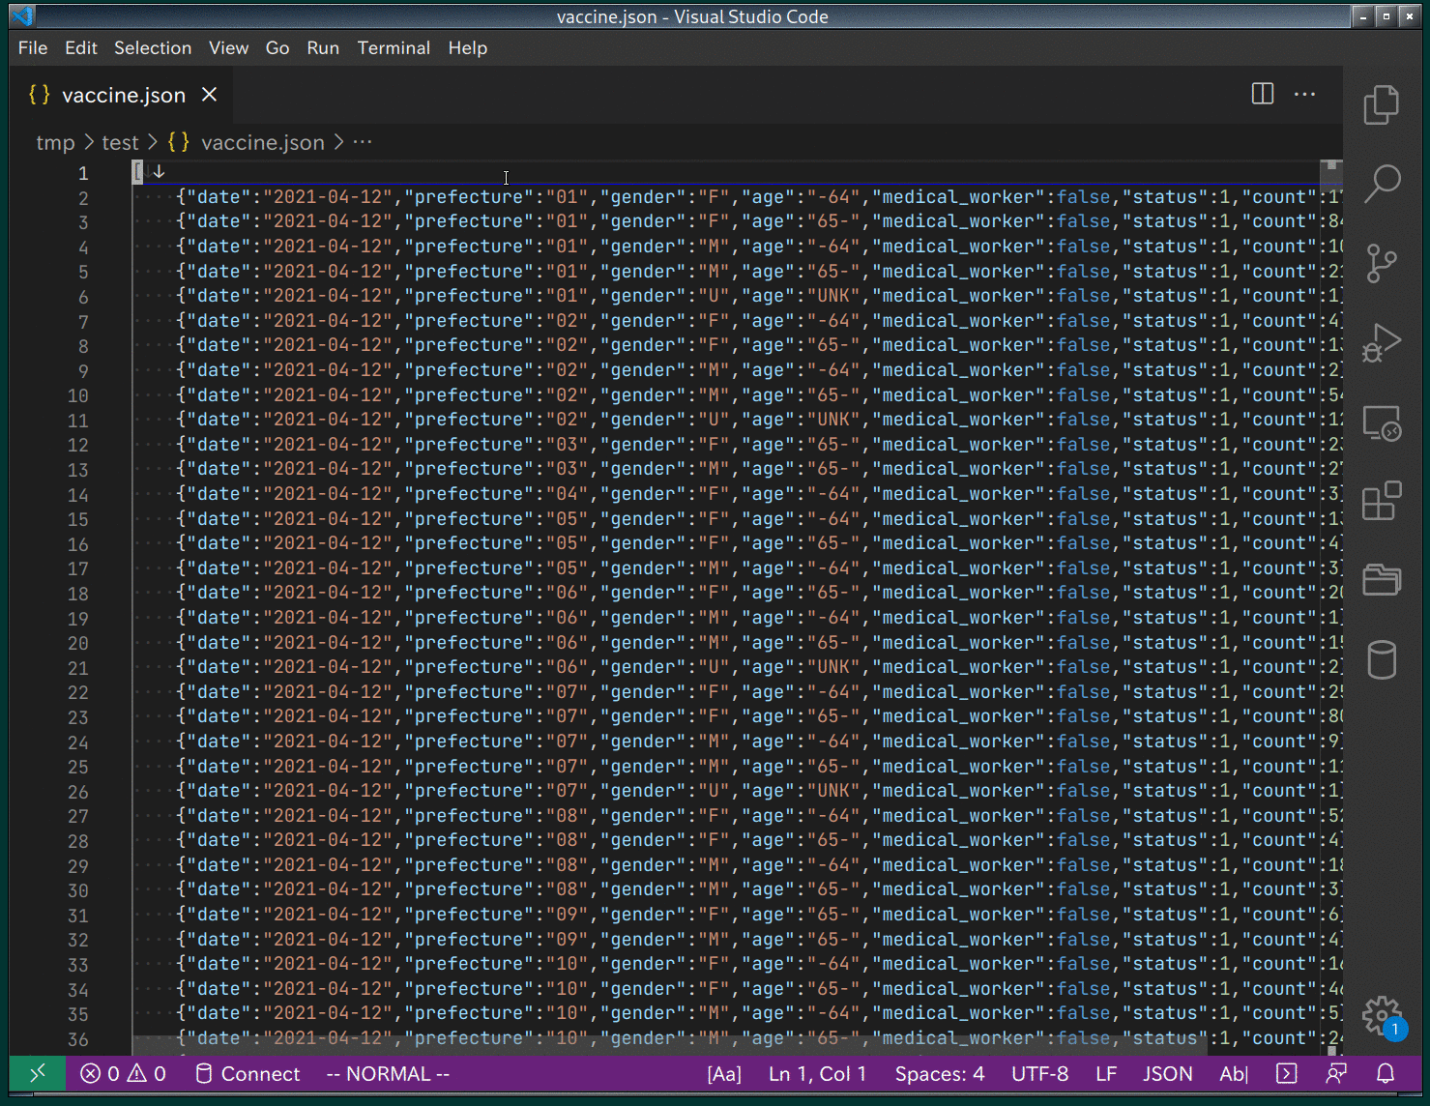The width and height of the screenshot is (1430, 1106).
Task: Close the vaccine.json tab
Action: click(209, 95)
